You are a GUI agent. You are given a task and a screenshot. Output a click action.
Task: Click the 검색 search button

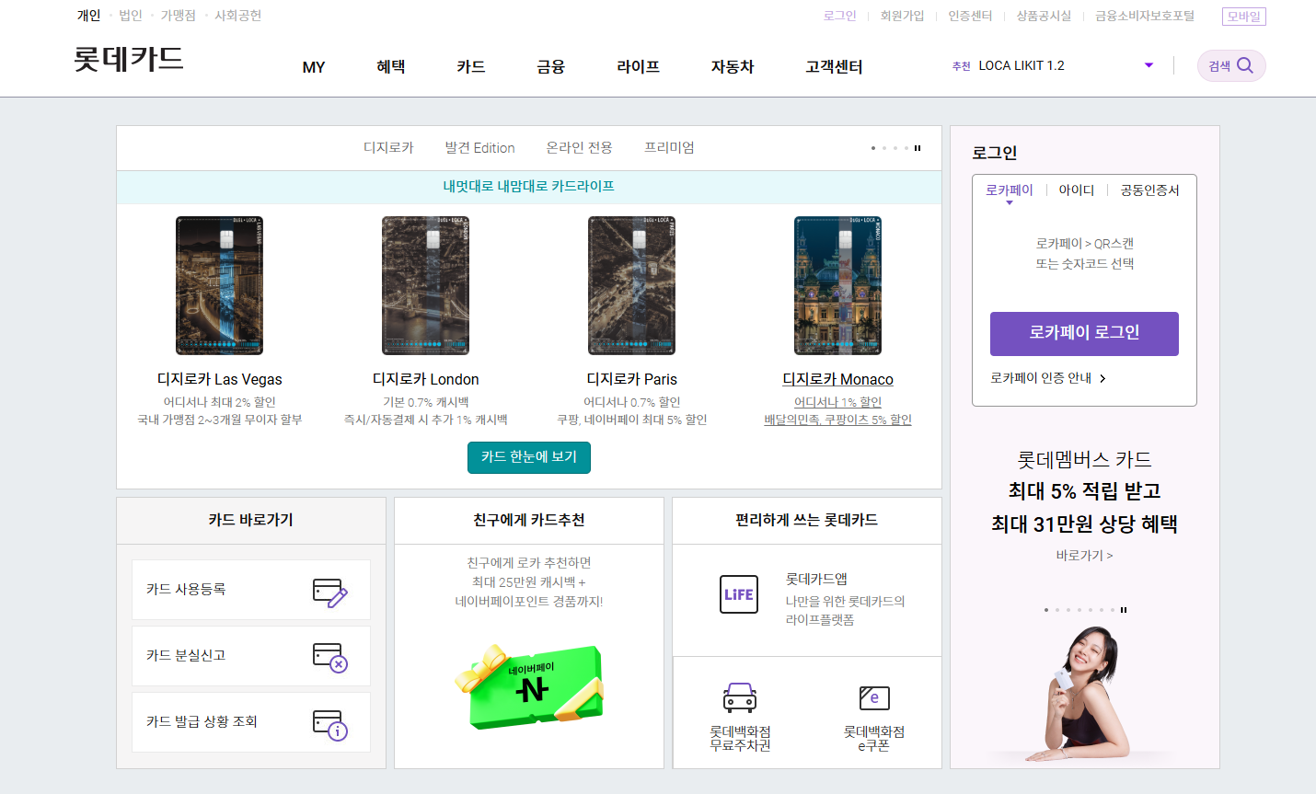1231,65
